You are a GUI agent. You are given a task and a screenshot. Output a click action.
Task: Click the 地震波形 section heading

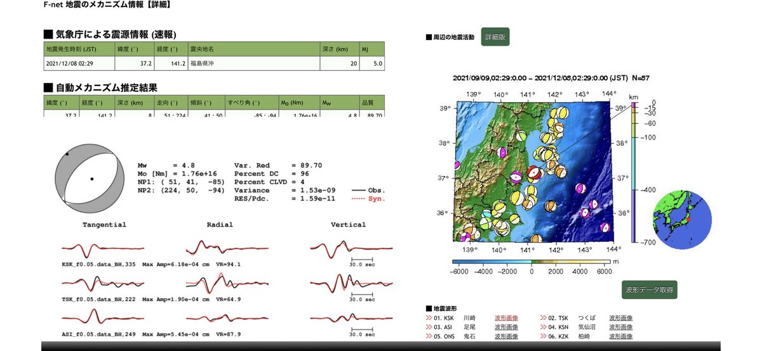pos(441,308)
